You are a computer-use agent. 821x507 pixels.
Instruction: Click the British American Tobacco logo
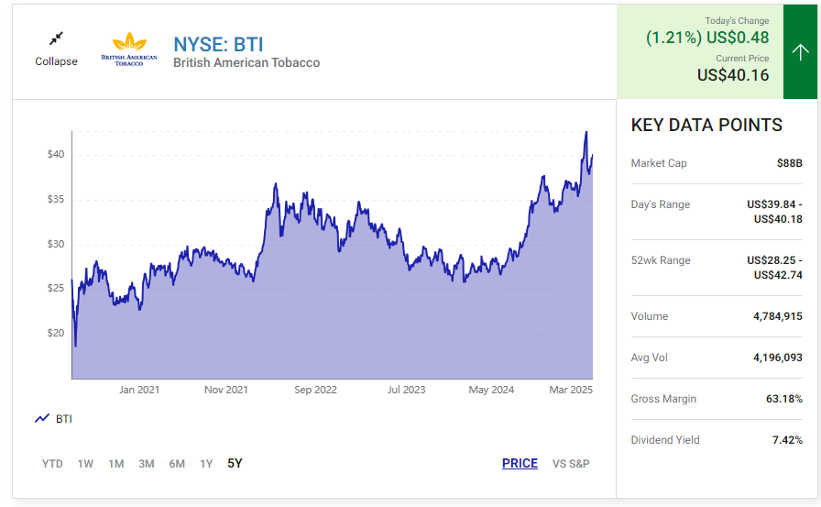point(129,49)
